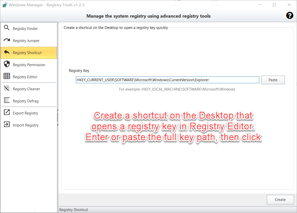Viewport: 297px width, 213px height.
Task: Close the Registry Tools window
Action: 289,5
